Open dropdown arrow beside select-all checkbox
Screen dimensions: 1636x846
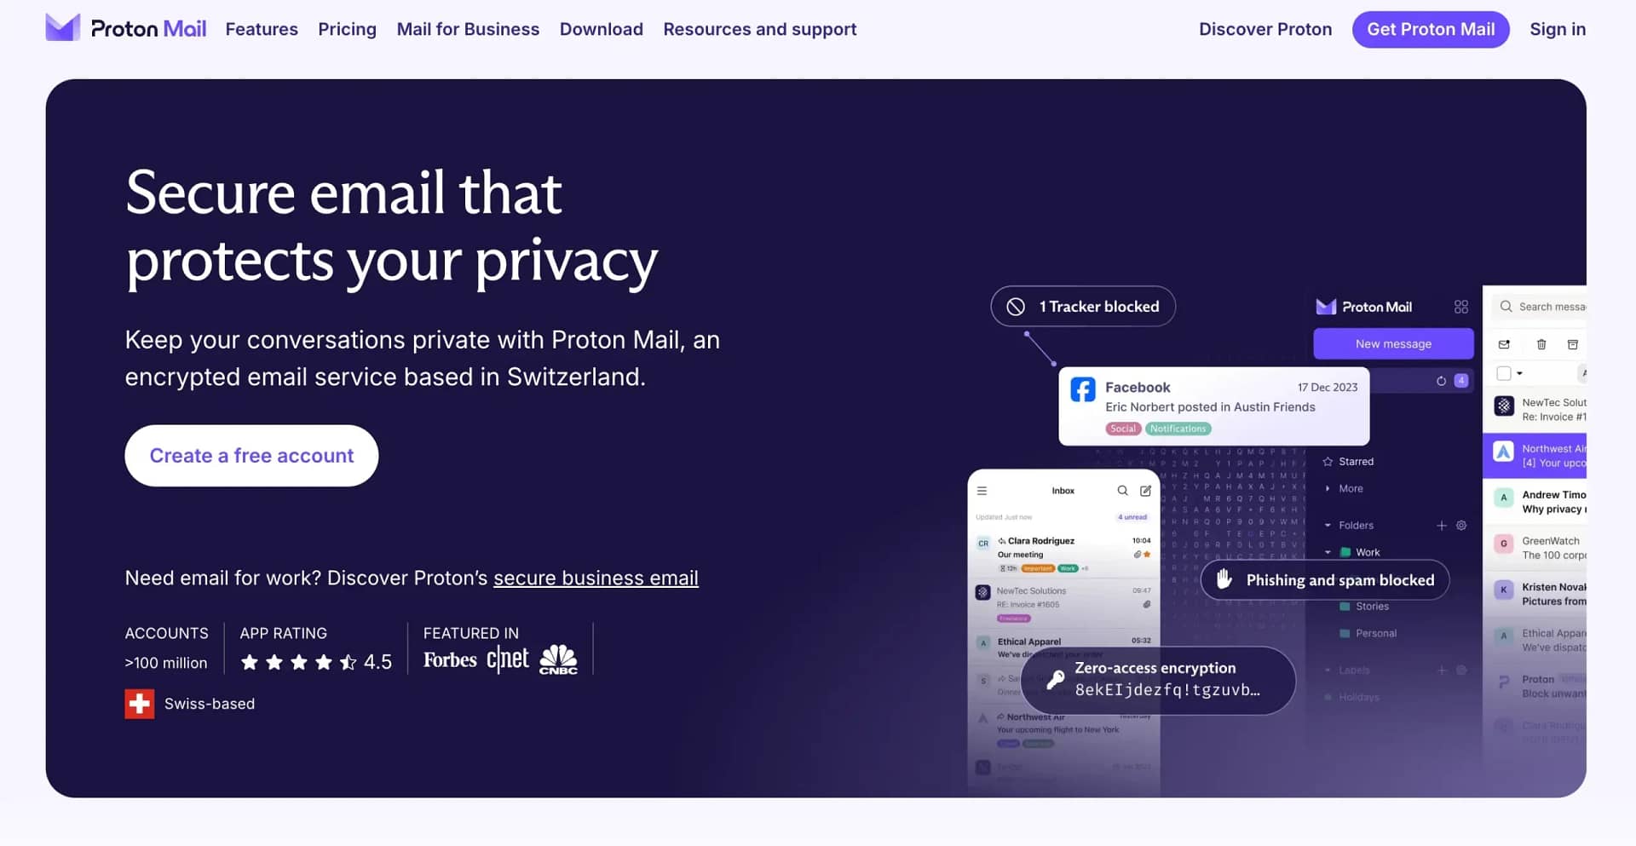[1519, 373]
